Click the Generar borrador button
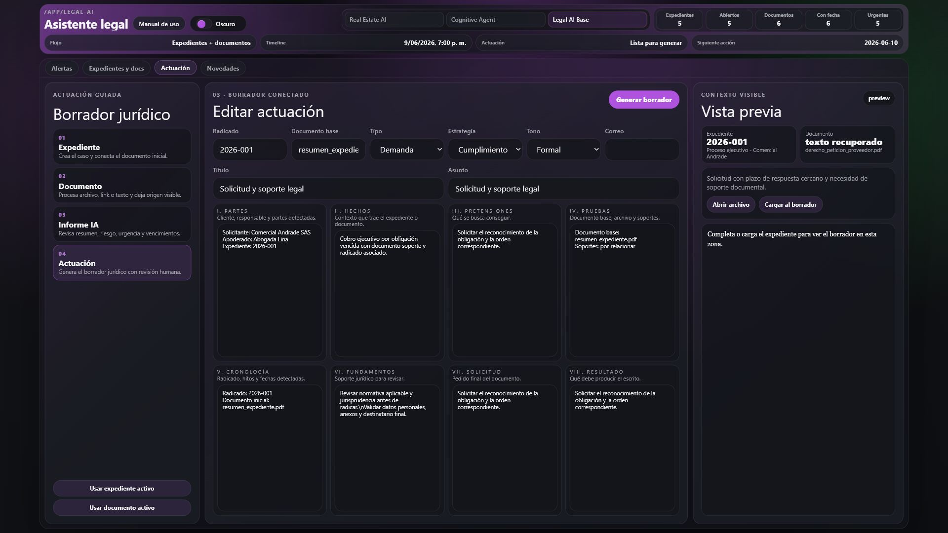 pyautogui.click(x=644, y=100)
